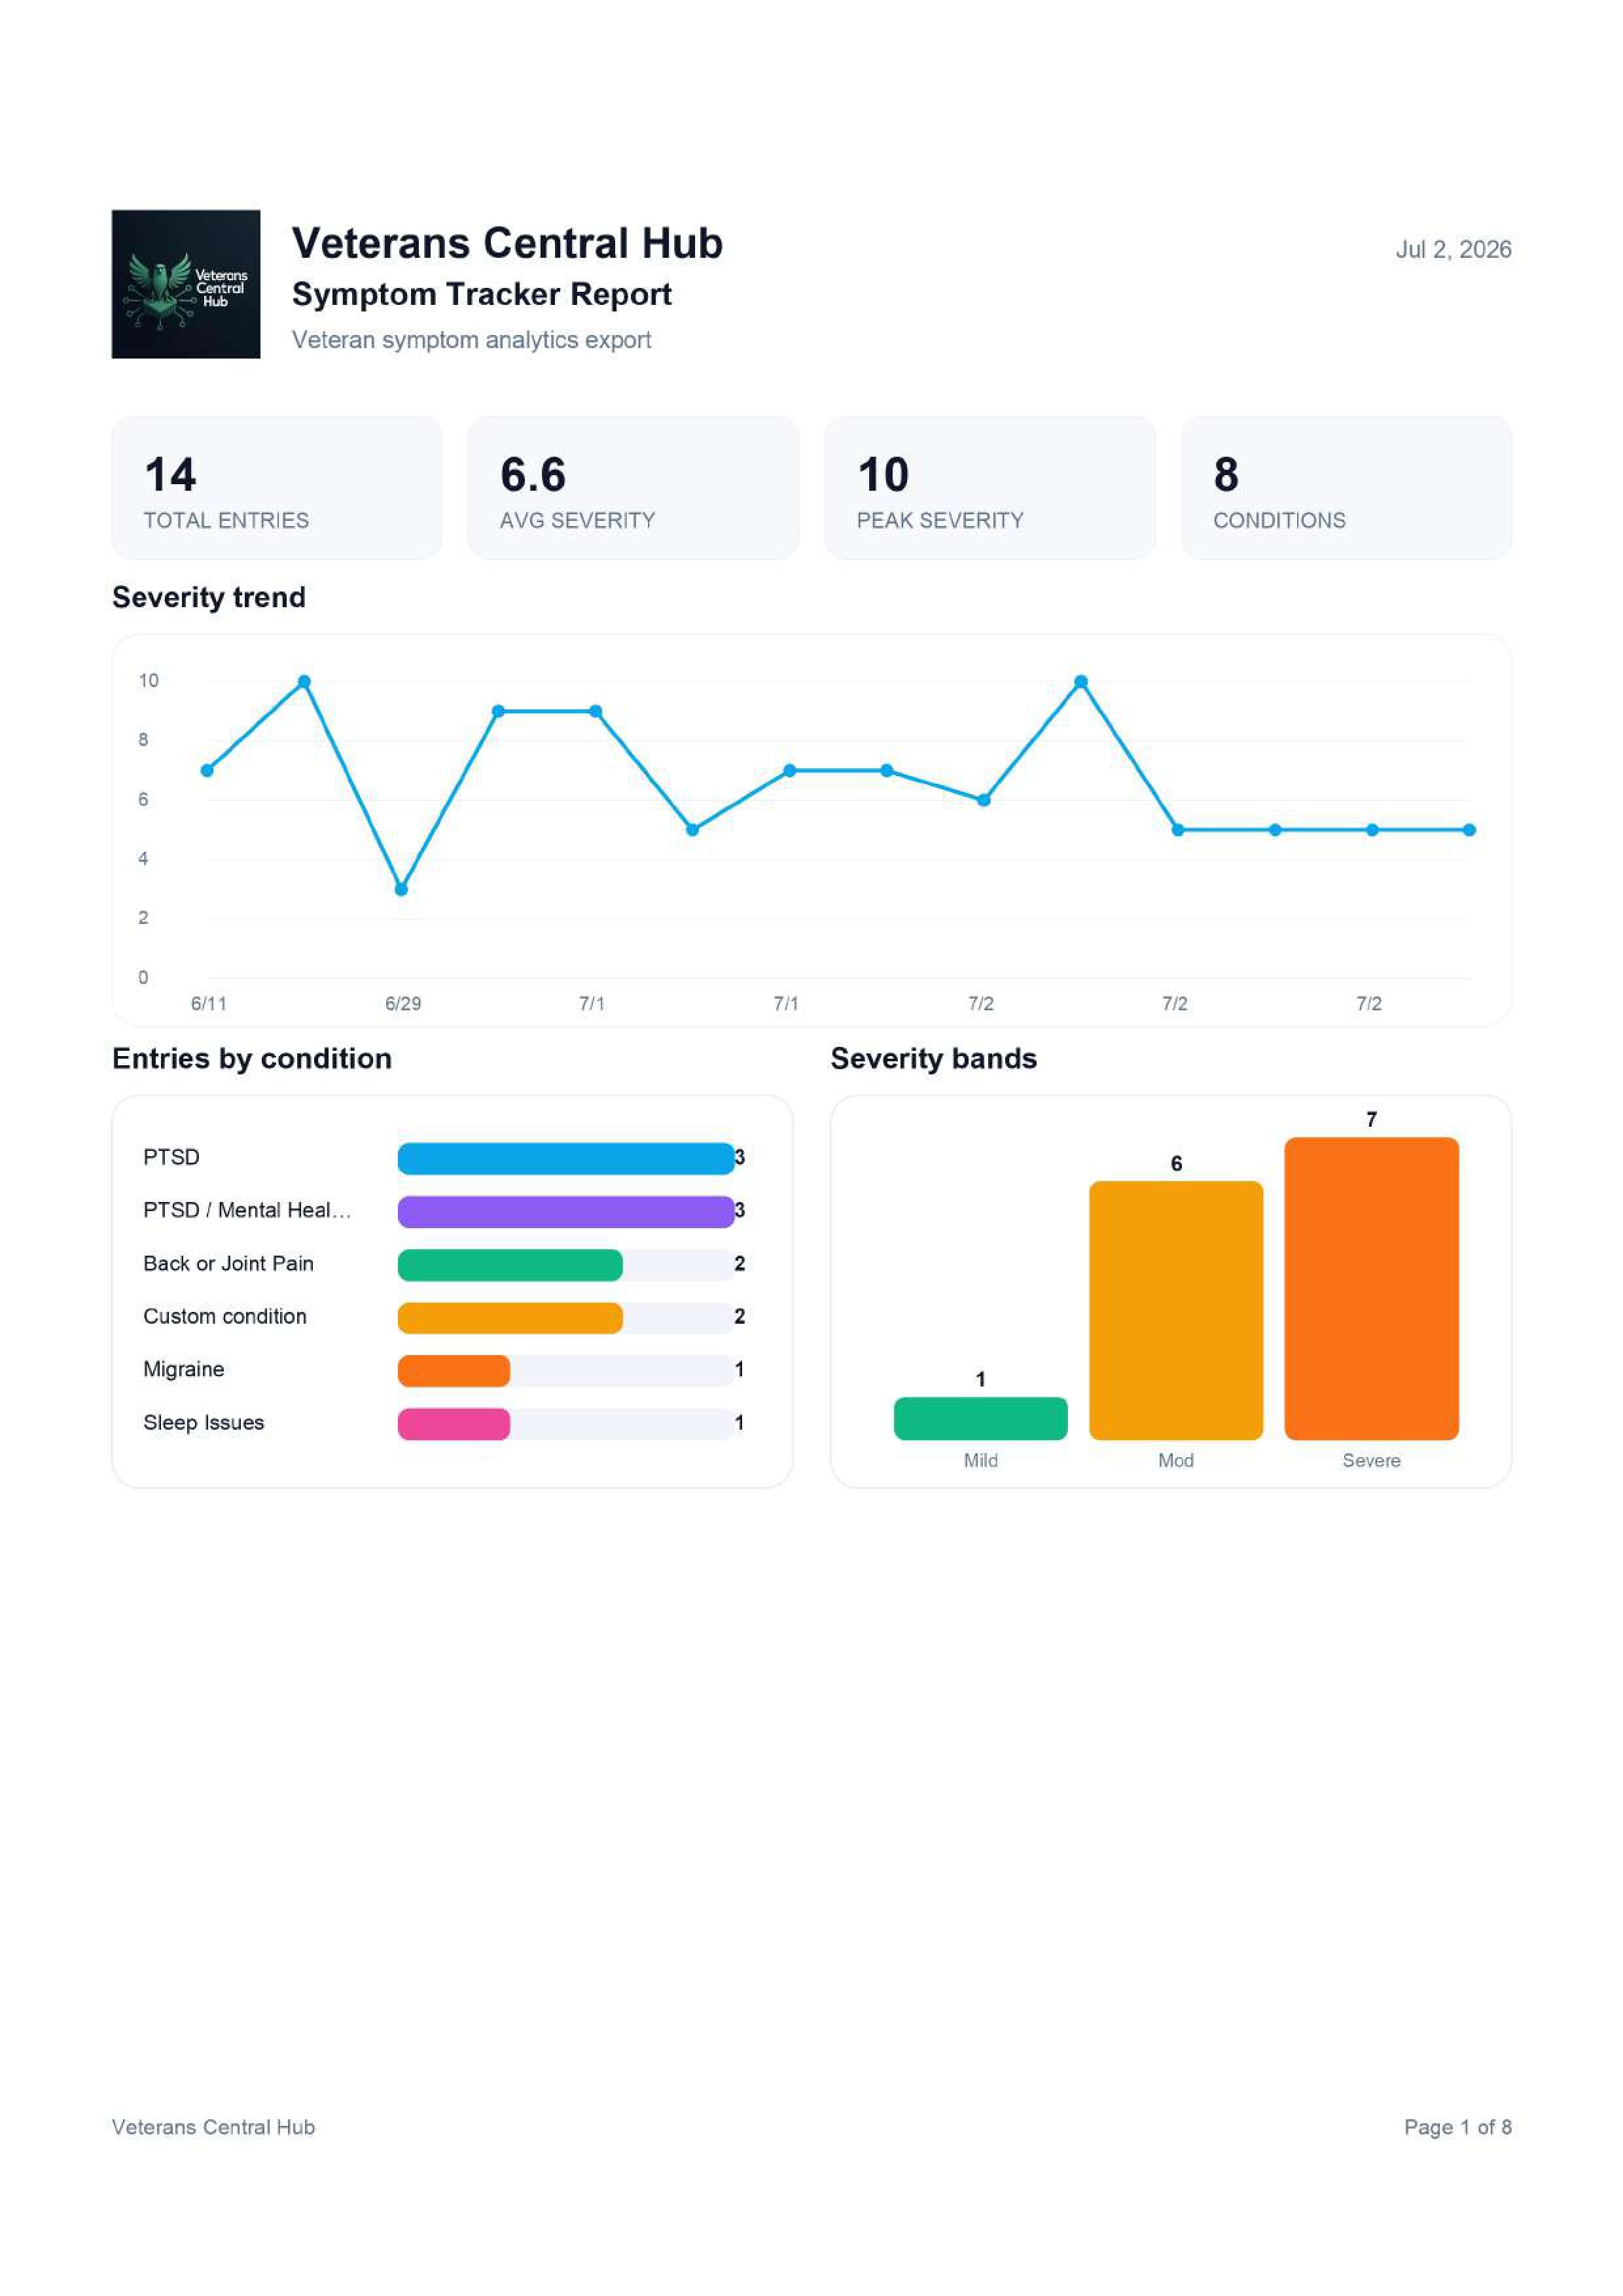
Task: Click the "Mild" axis label
Action: tap(980, 1460)
